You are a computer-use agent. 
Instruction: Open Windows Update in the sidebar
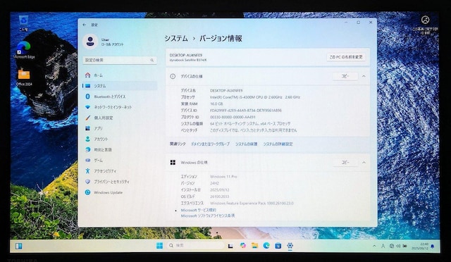tap(120, 192)
